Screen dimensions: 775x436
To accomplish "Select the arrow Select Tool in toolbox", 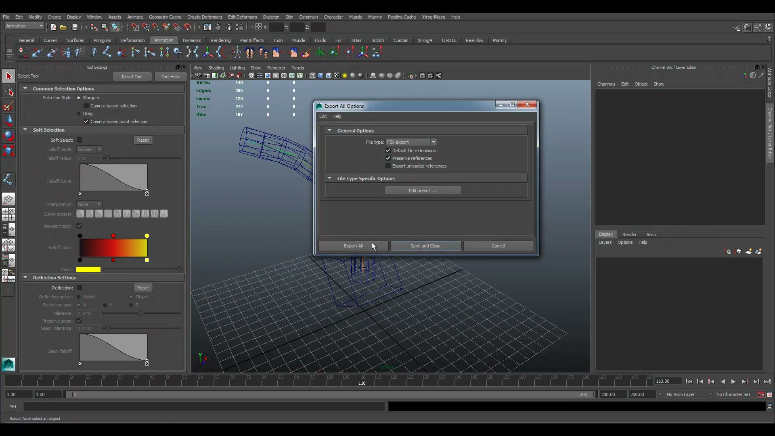I will 8,76.
